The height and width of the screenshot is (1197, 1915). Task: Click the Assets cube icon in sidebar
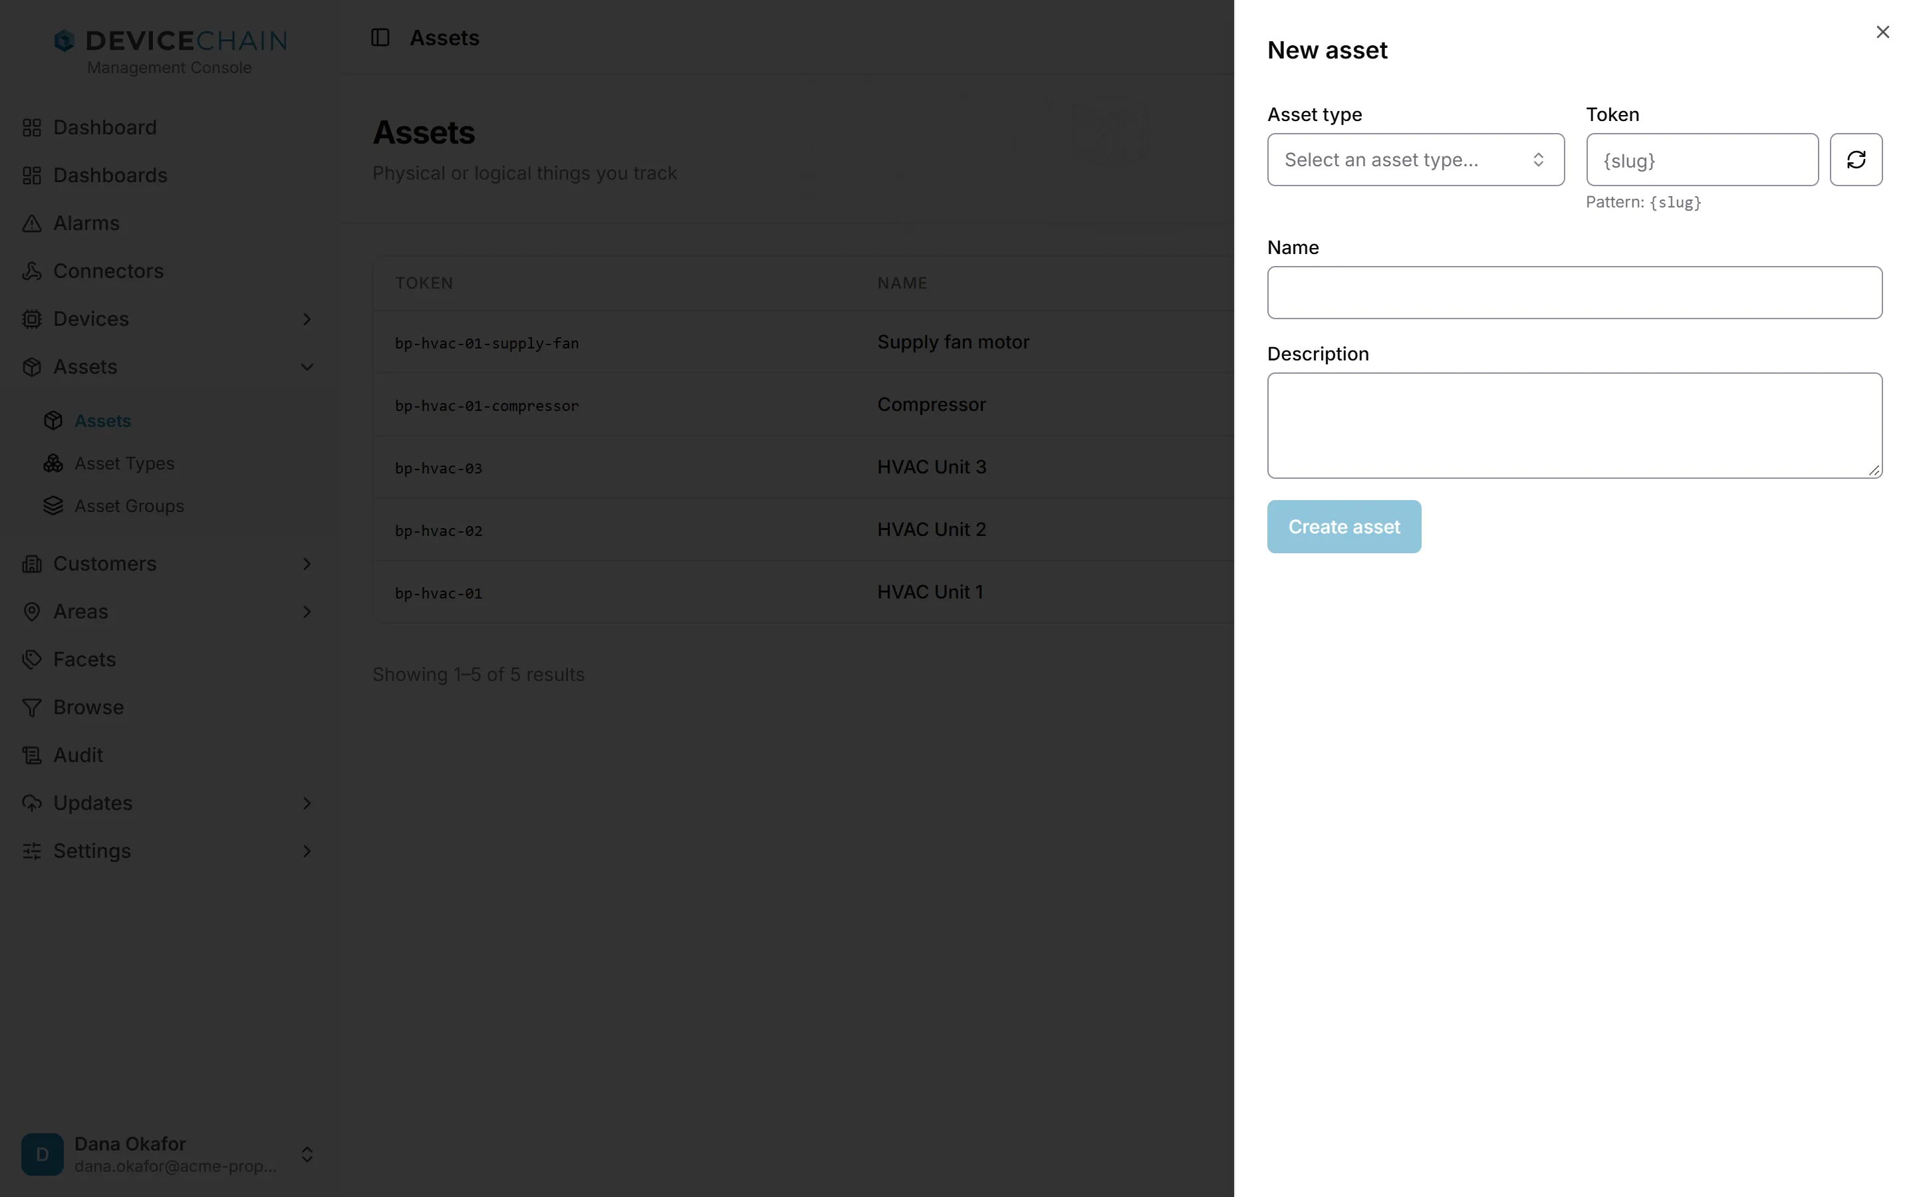point(32,367)
